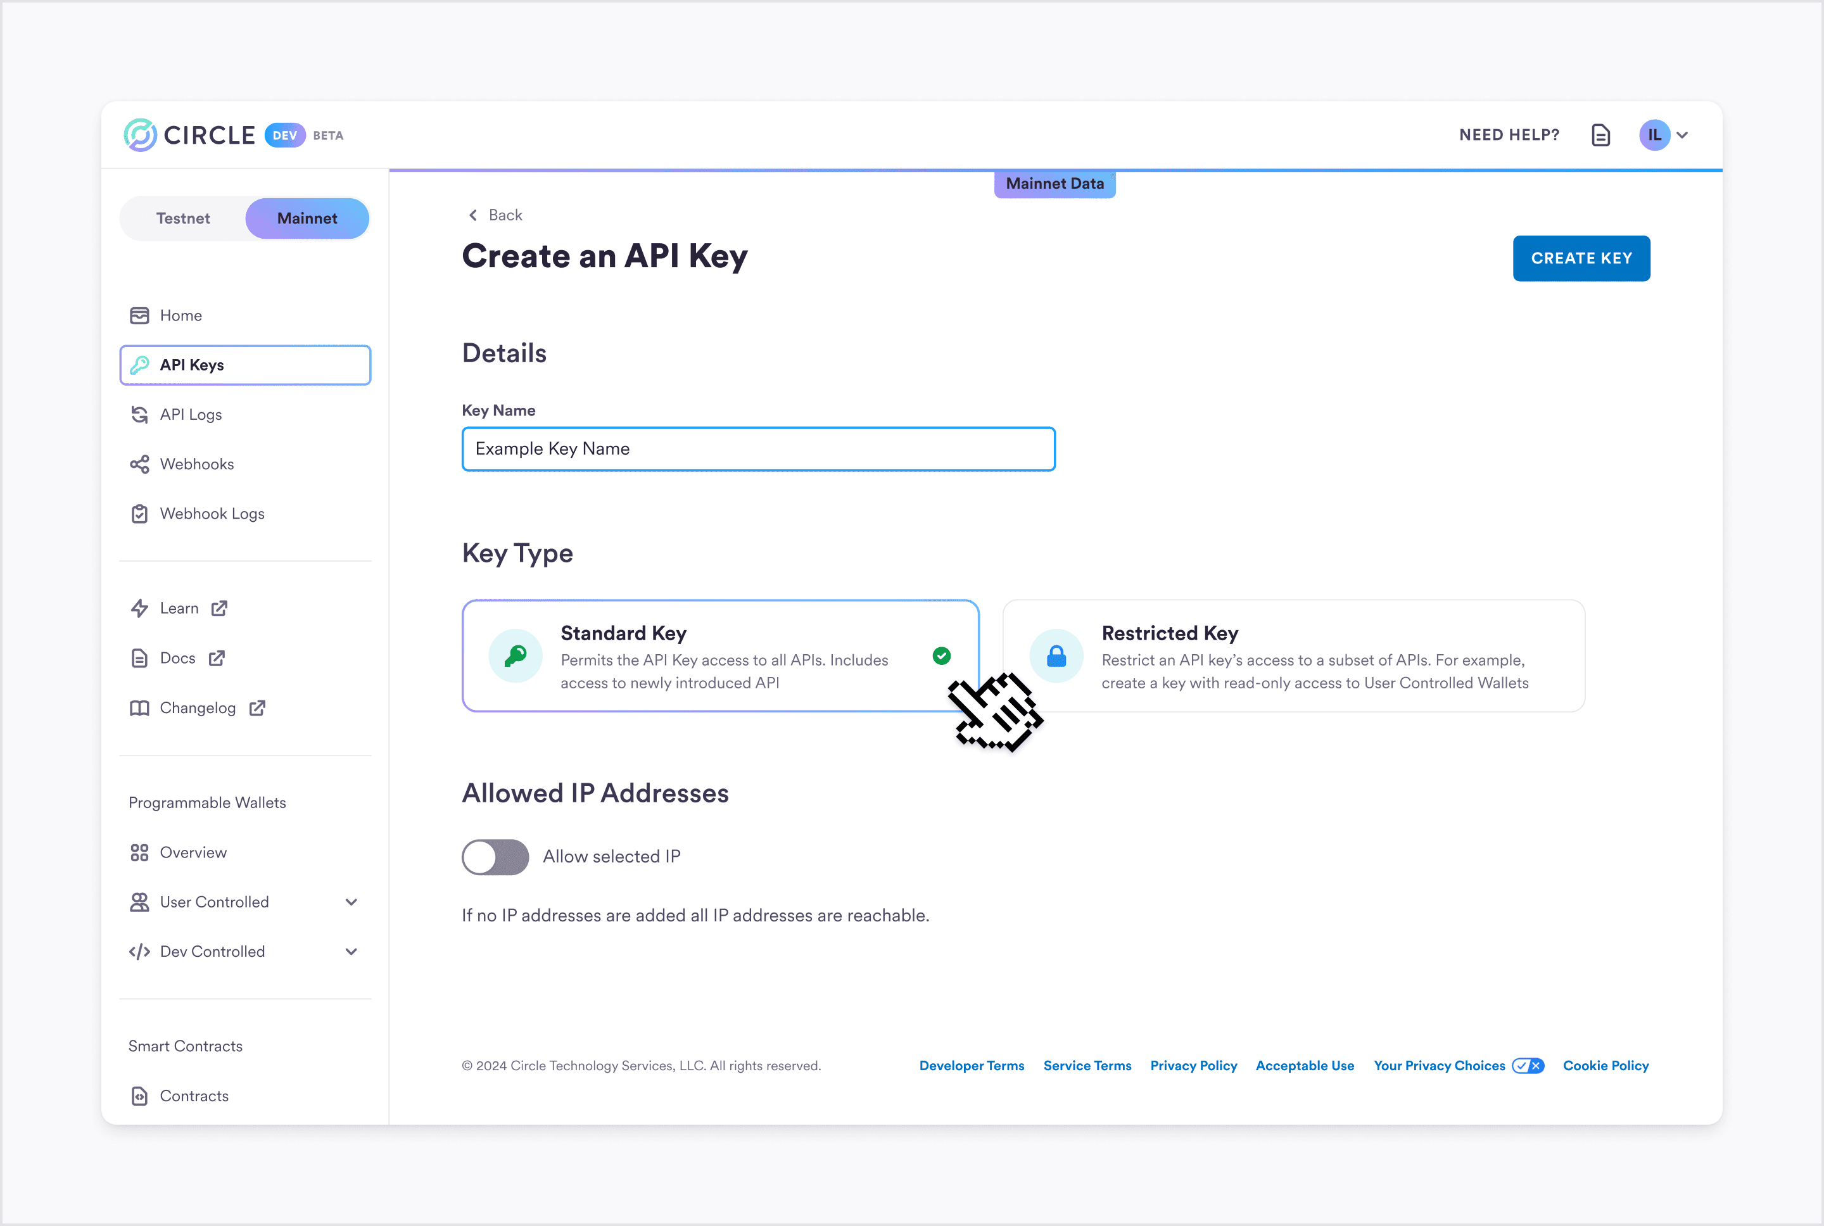Click the Key Name input field

click(x=758, y=448)
